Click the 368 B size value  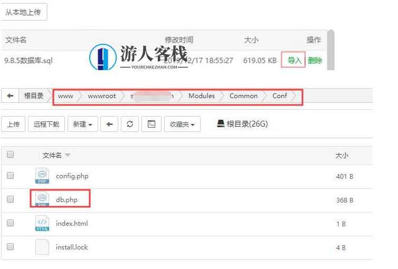(x=345, y=200)
